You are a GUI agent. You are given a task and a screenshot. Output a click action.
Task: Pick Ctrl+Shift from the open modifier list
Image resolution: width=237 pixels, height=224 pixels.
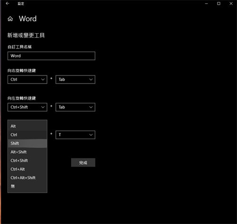pos(27,160)
